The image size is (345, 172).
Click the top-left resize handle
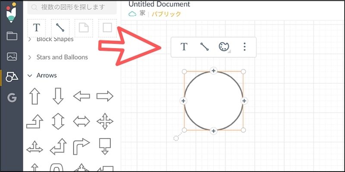click(185, 71)
